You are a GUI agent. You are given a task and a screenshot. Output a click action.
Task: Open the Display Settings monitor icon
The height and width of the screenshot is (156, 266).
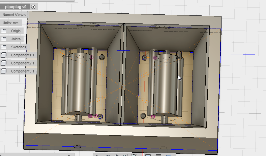click(x=148, y=155)
